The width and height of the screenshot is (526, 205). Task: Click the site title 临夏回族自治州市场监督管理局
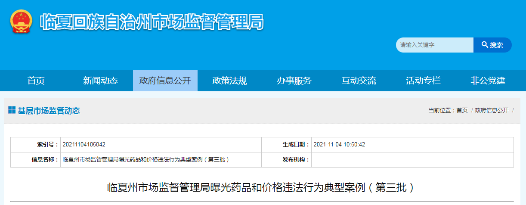click(152, 22)
